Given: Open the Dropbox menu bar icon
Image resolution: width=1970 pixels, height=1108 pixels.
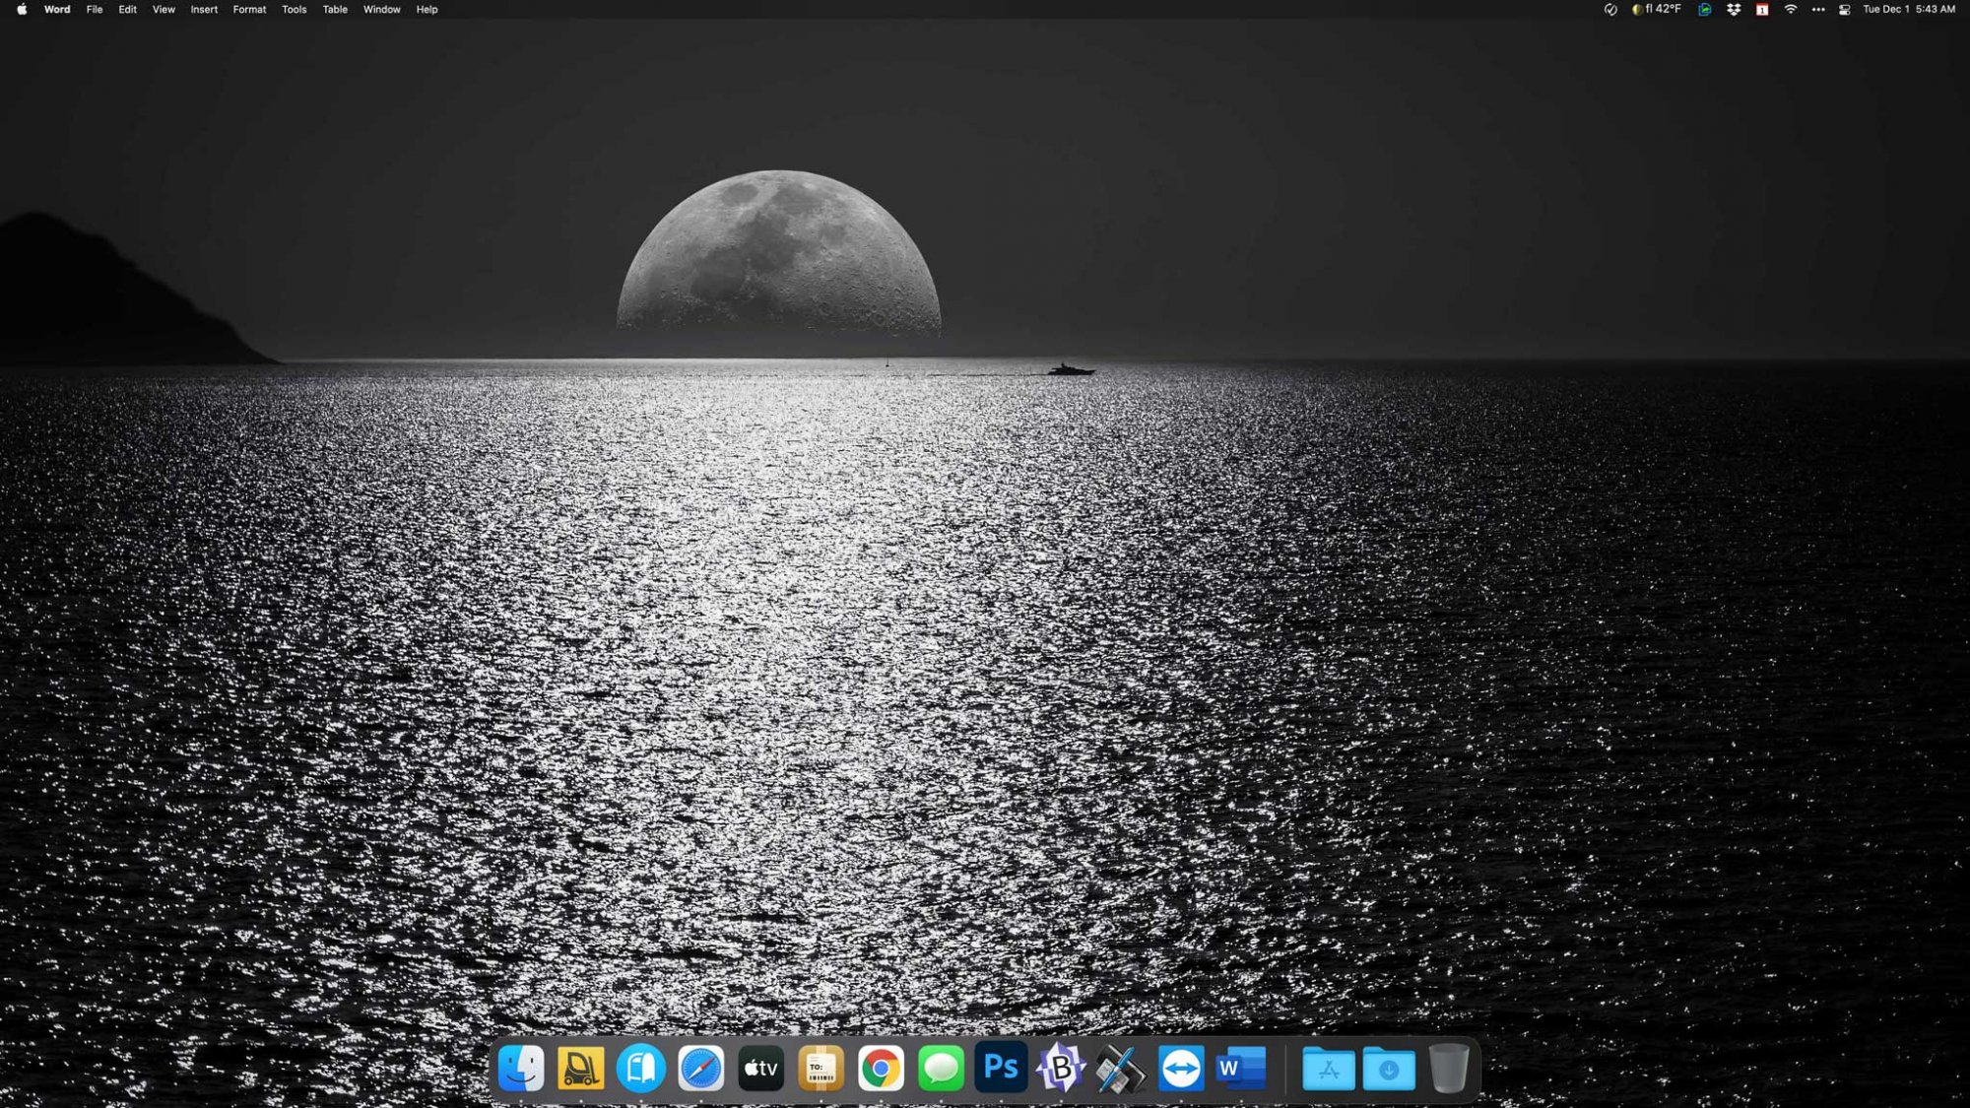Looking at the screenshot, I should pyautogui.click(x=1734, y=10).
